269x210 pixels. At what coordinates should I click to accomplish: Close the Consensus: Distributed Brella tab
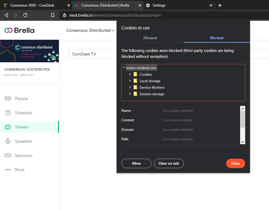click(140, 5)
